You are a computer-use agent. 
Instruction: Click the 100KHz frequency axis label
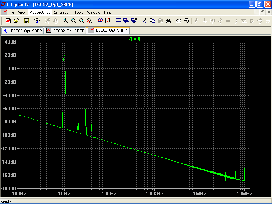tap(154, 194)
